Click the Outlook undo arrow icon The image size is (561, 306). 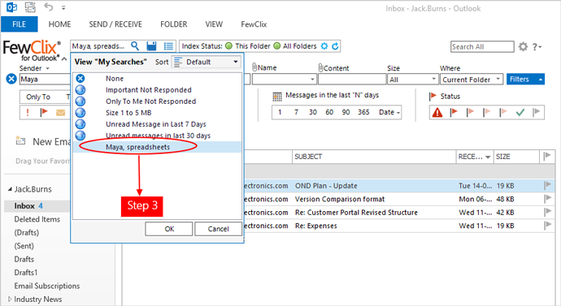pos(49,7)
